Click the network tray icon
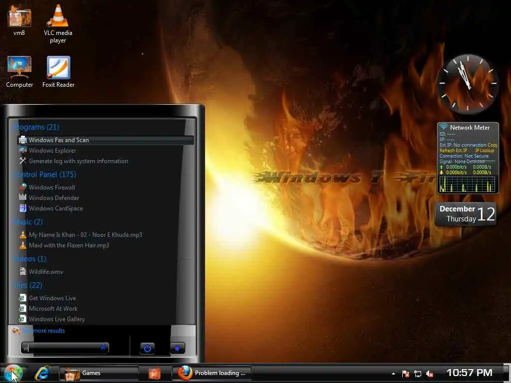This screenshot has width=511, height=383. pyautogui.click(x=418, y=374)
